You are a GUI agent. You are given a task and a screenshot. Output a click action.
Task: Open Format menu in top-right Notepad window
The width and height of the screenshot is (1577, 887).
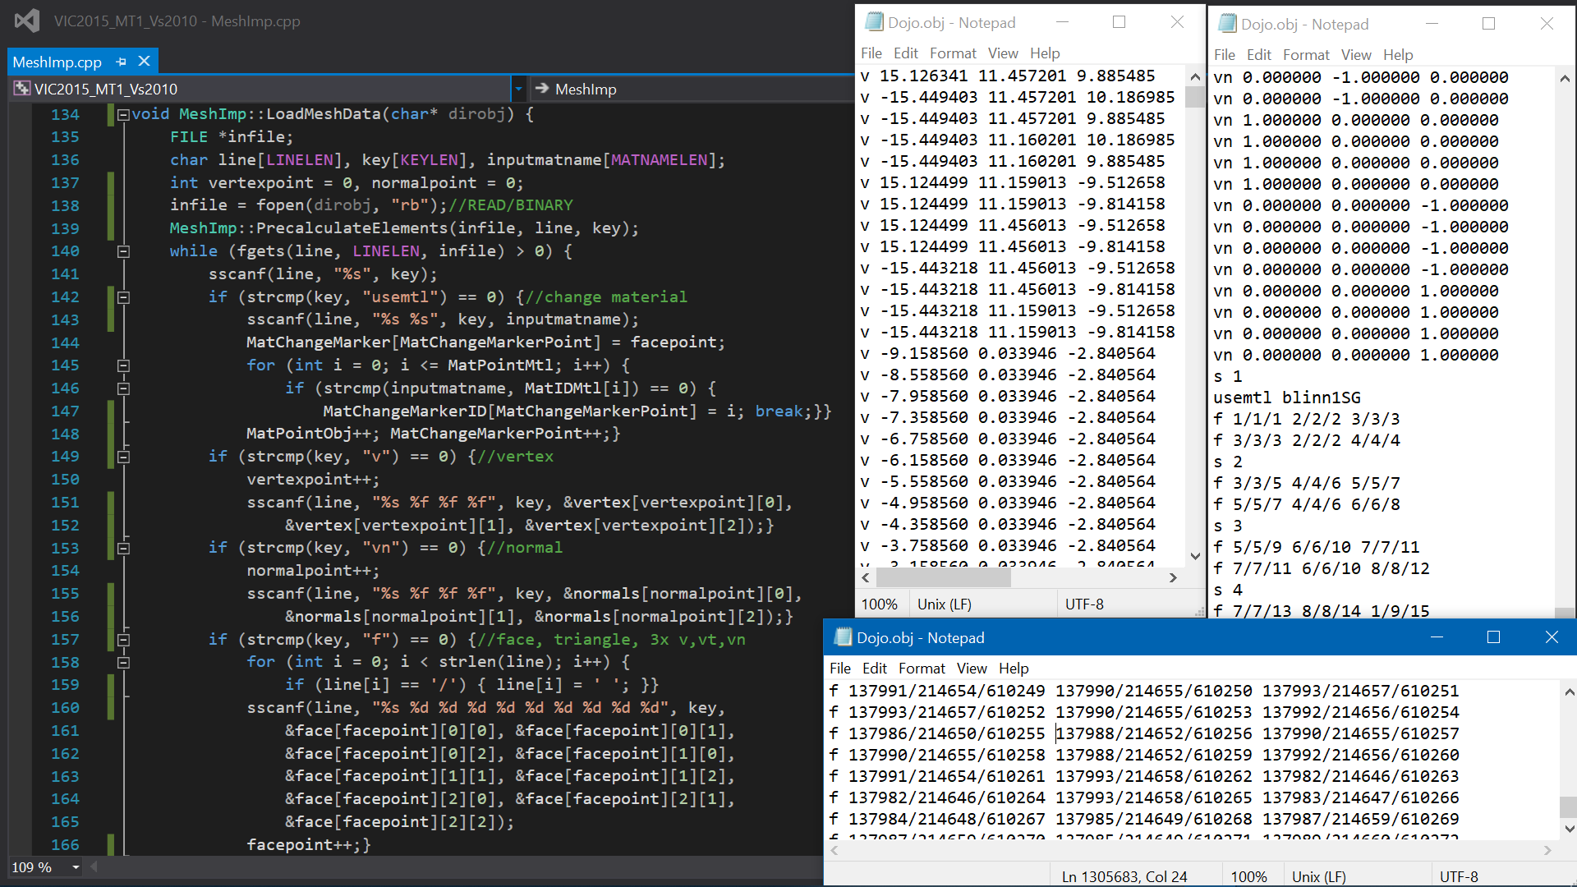(x=1306, y=55)
